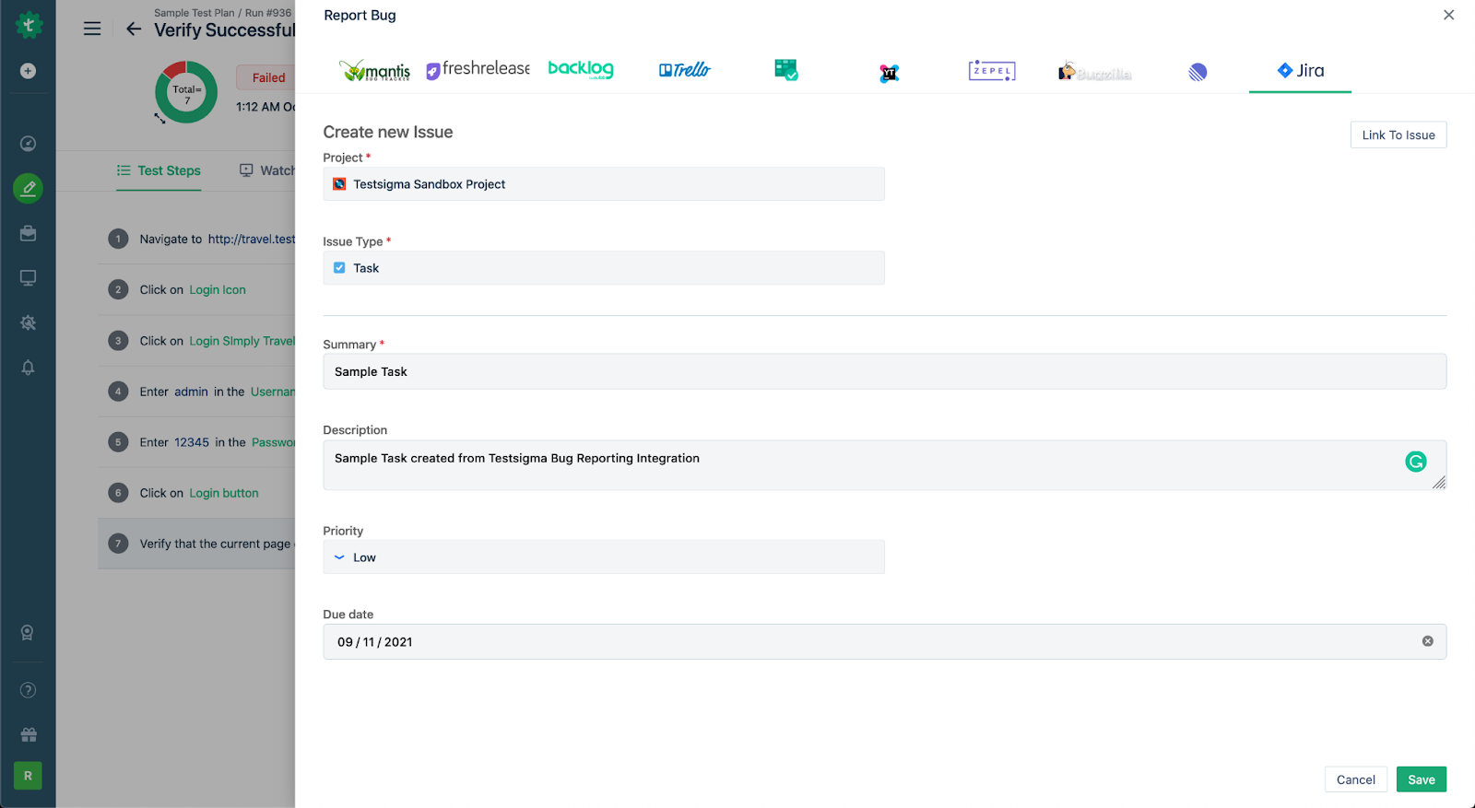Close the Report Bug dialog
Viewport: 1475px width, 808px height.
[x=1448, y=15]
